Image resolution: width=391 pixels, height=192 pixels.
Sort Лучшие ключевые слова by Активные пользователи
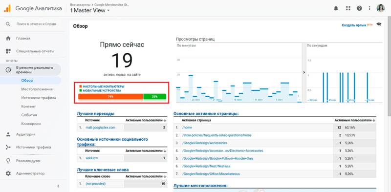[146, 176]
